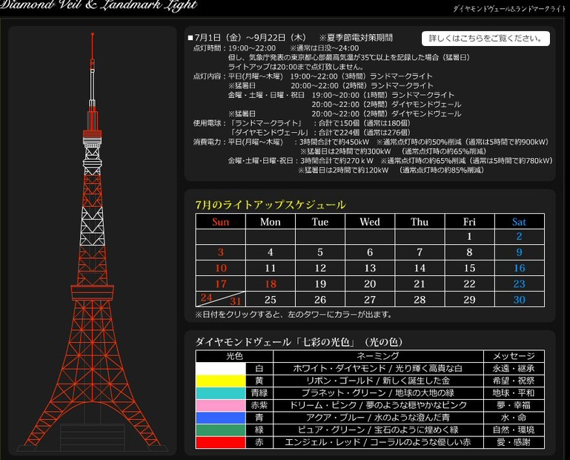The height and width of the screenshot is (460, 570).
Task: Click the yellow 黄 color swatch
Action: 221,381
